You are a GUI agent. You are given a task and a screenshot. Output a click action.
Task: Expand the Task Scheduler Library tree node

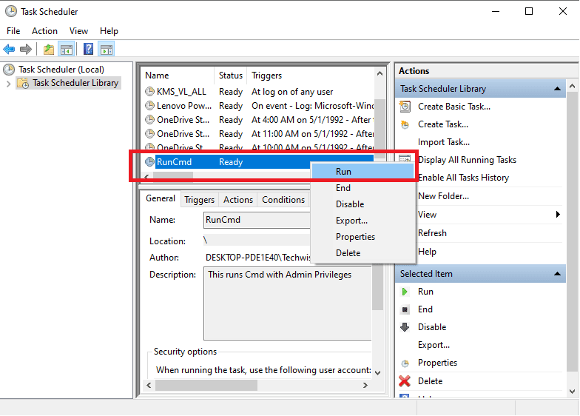point(9,84)
